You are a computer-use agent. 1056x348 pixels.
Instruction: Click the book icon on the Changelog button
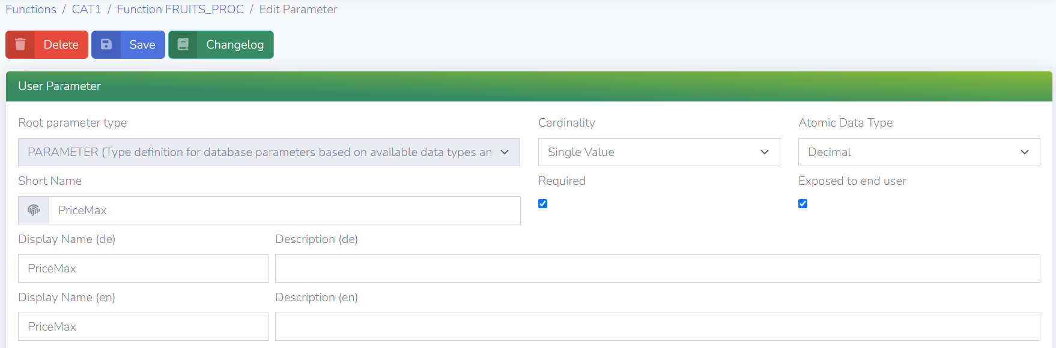(183, 44)
